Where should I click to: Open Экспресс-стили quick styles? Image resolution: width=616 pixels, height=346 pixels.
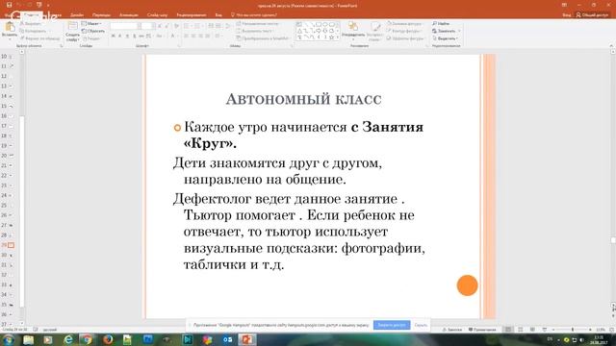375,32
